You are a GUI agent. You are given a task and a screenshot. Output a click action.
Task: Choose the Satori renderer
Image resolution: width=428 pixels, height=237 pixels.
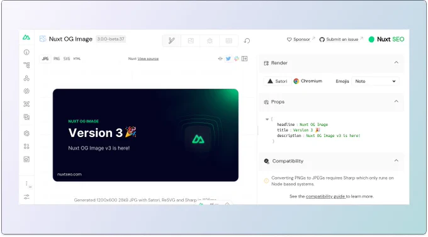[278, 81]
